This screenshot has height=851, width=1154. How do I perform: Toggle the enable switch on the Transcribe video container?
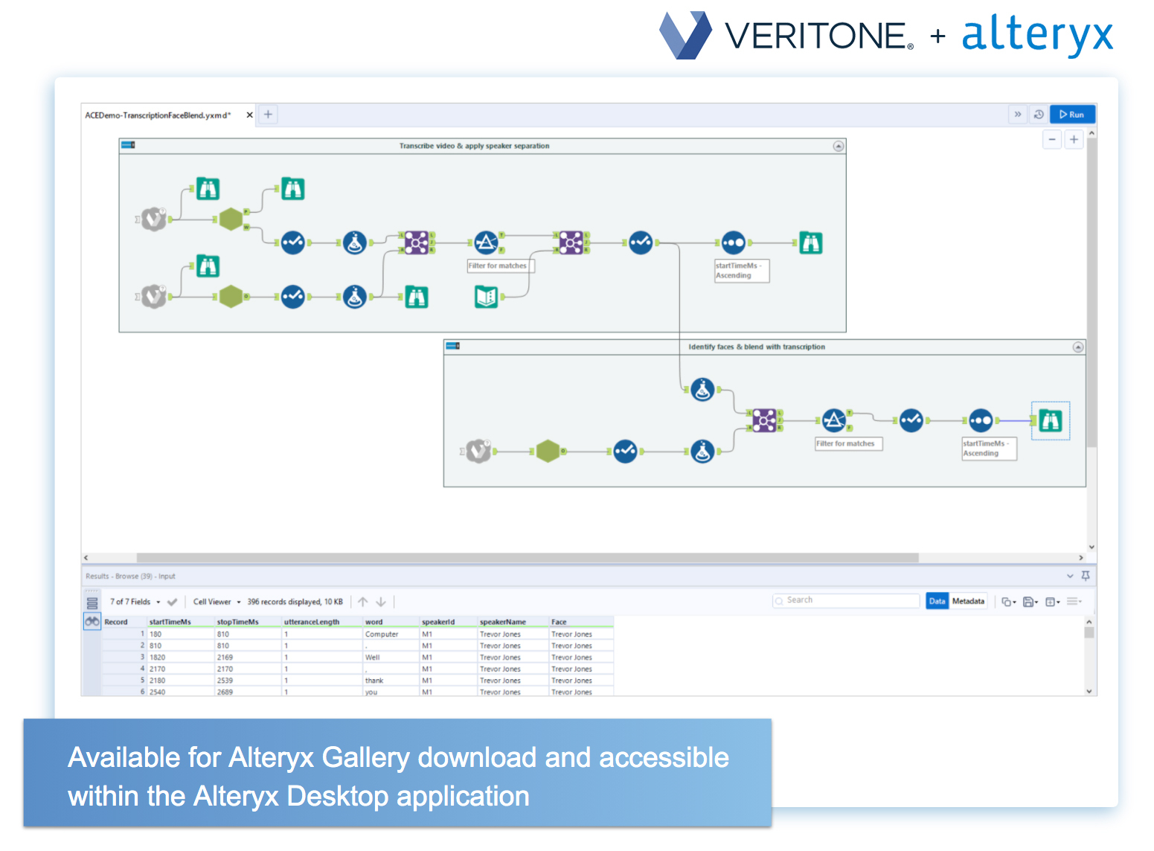[x=128, y=145]
